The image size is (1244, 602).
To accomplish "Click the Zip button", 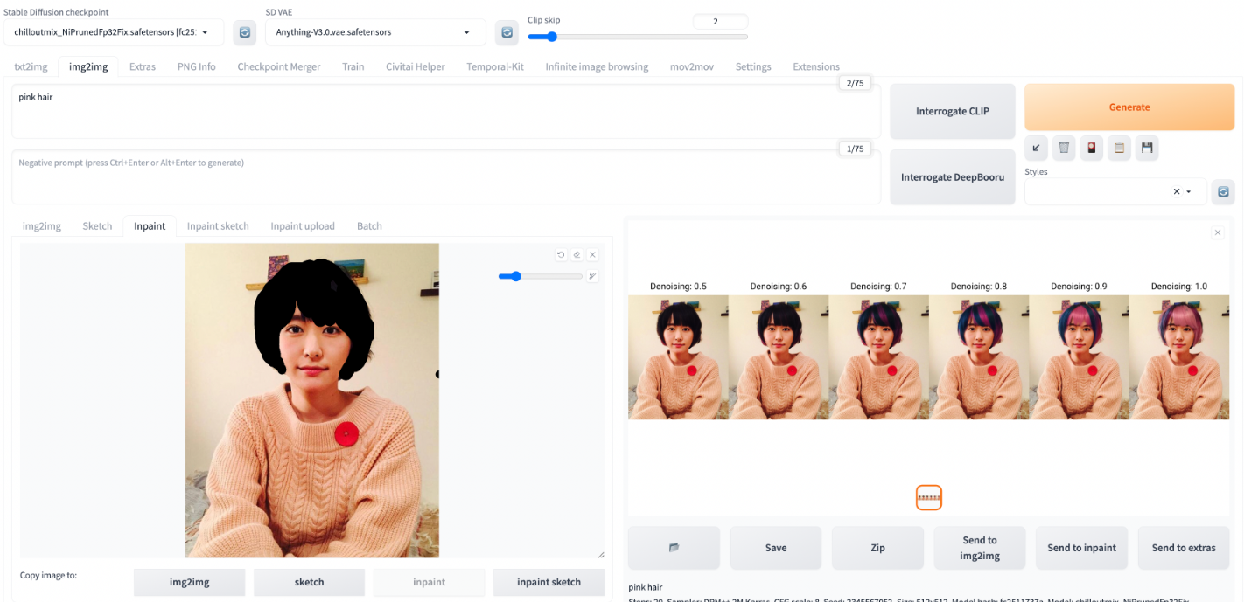I will [877, 548].
